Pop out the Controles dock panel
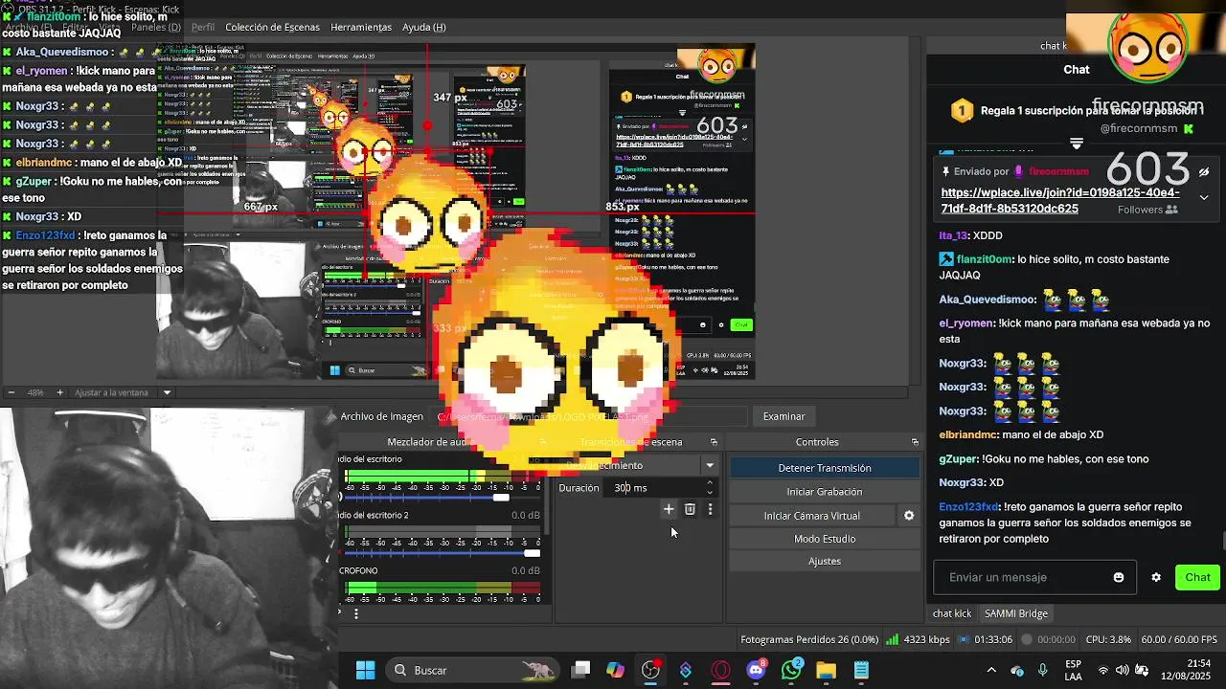This screenshot has height=689, width=1226. click(915, 442)
